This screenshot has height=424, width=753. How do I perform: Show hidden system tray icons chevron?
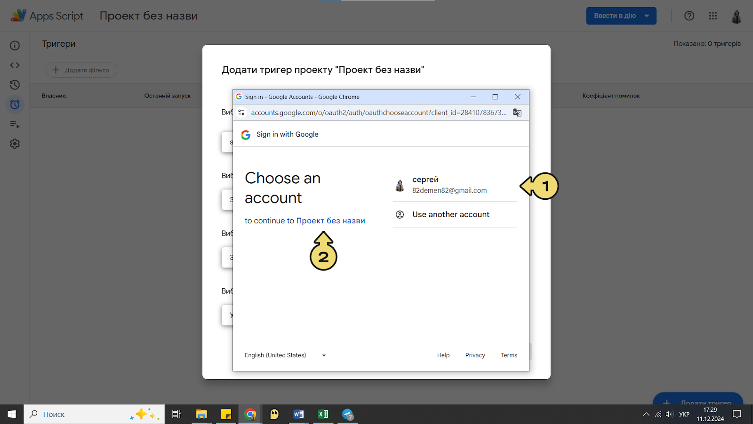646,415
